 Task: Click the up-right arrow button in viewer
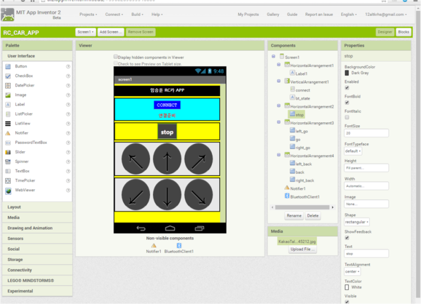point(198,159)
